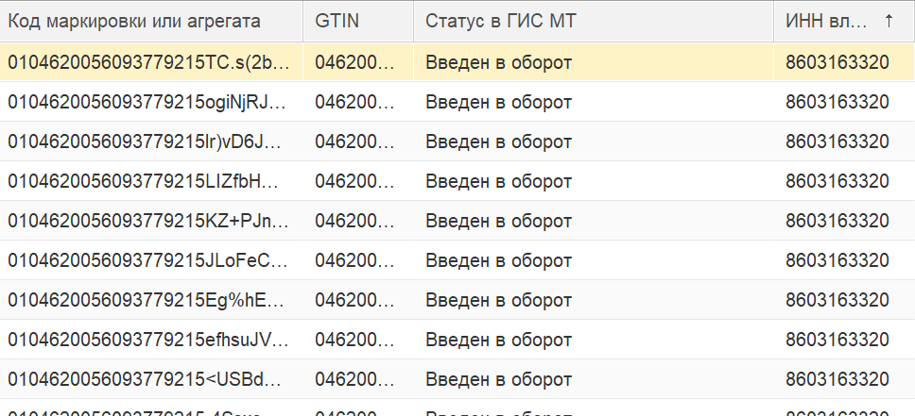This screenshot has width=915, height=416.
Task: Select row with code ending lr)vD6J
Action: click(457, 141)
